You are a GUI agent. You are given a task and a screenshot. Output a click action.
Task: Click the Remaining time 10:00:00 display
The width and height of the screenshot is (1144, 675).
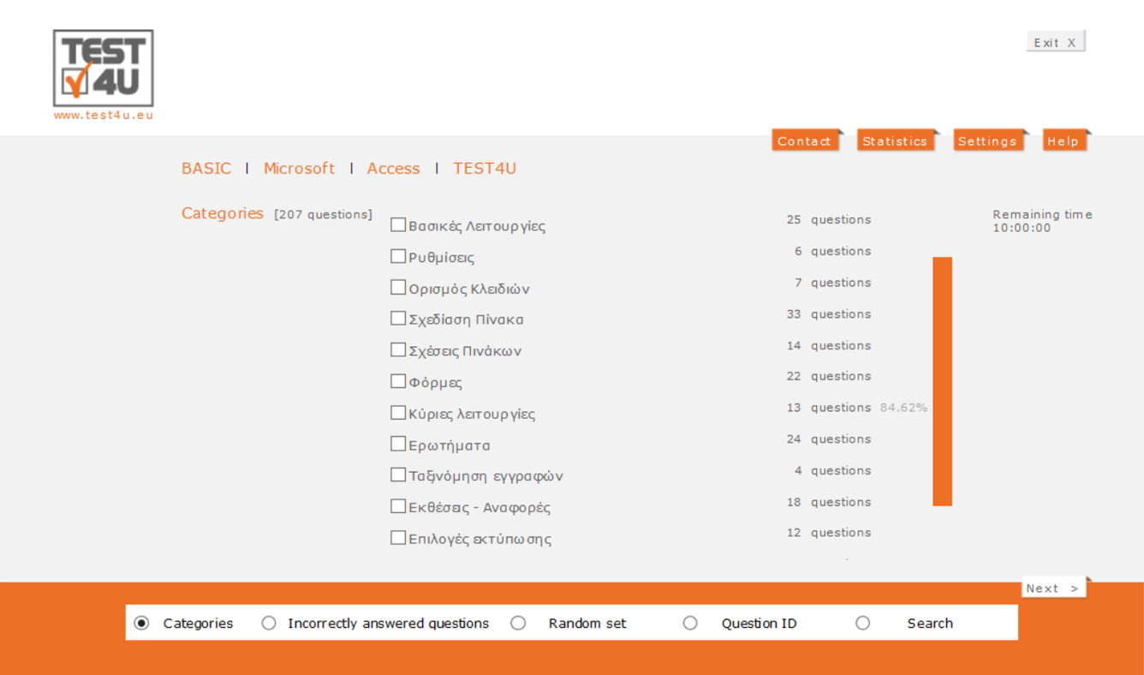pos(1042,221)
